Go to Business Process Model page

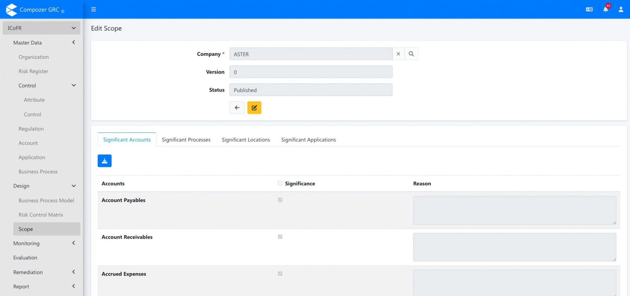[x=46, y=200]
